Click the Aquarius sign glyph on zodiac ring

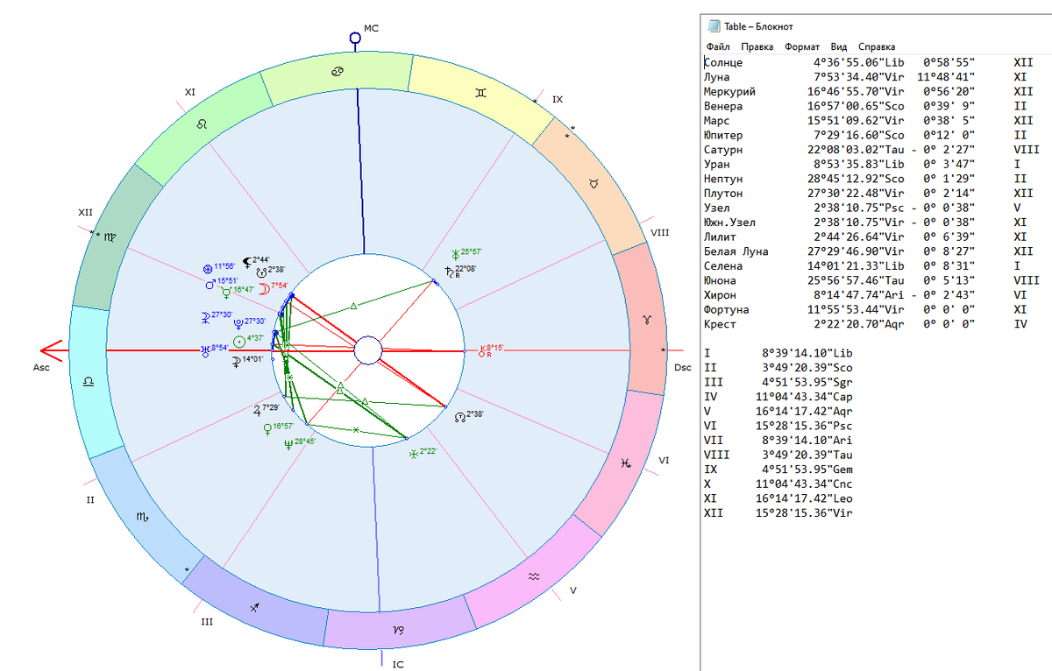533,578
